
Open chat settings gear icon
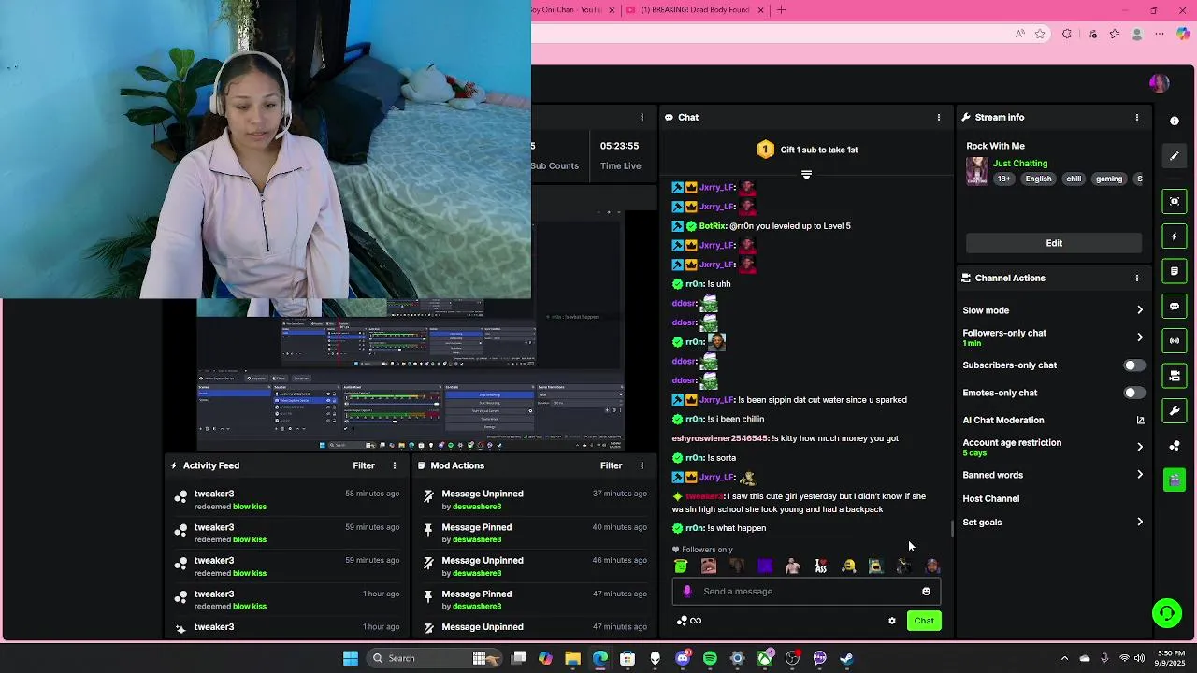coord(892,621)
